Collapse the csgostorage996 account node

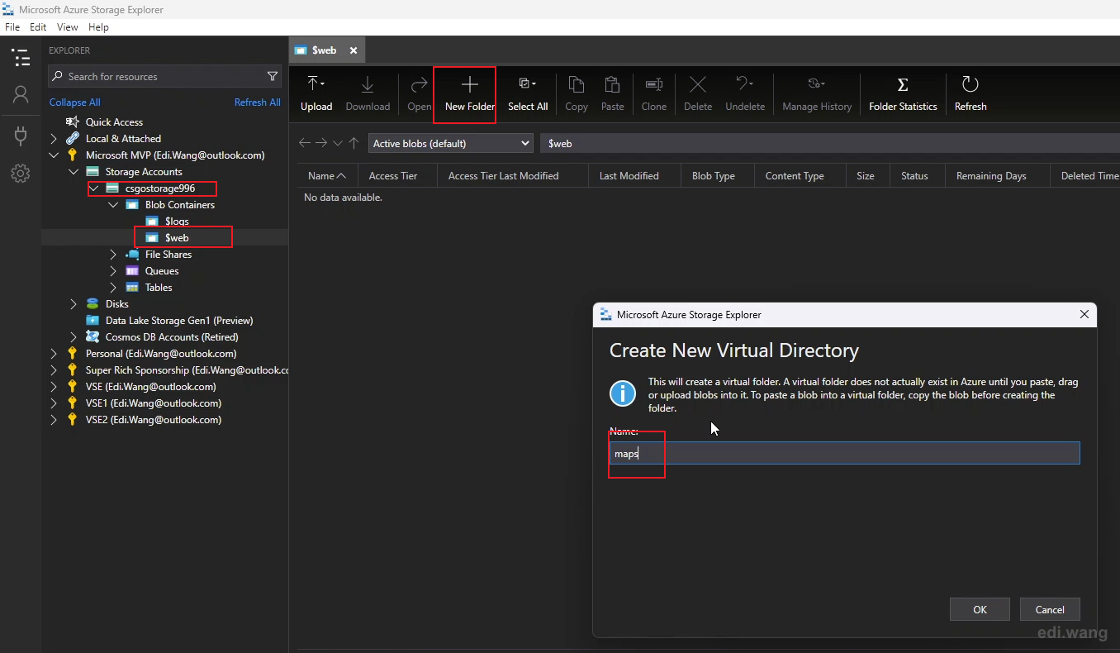click(x=93, y=188)
